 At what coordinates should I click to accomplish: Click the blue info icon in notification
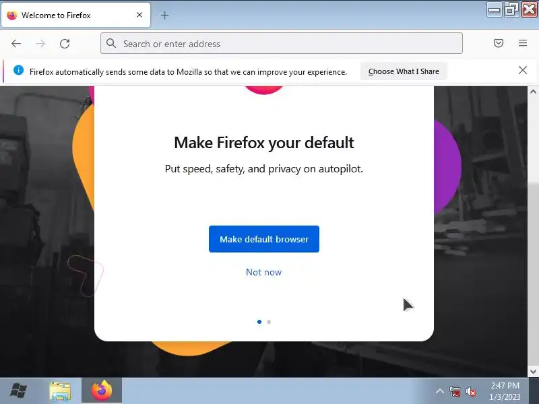click(18, 71)
